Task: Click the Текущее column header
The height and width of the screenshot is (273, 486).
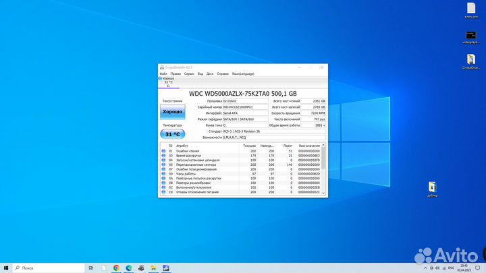Action: click(248, 146)
